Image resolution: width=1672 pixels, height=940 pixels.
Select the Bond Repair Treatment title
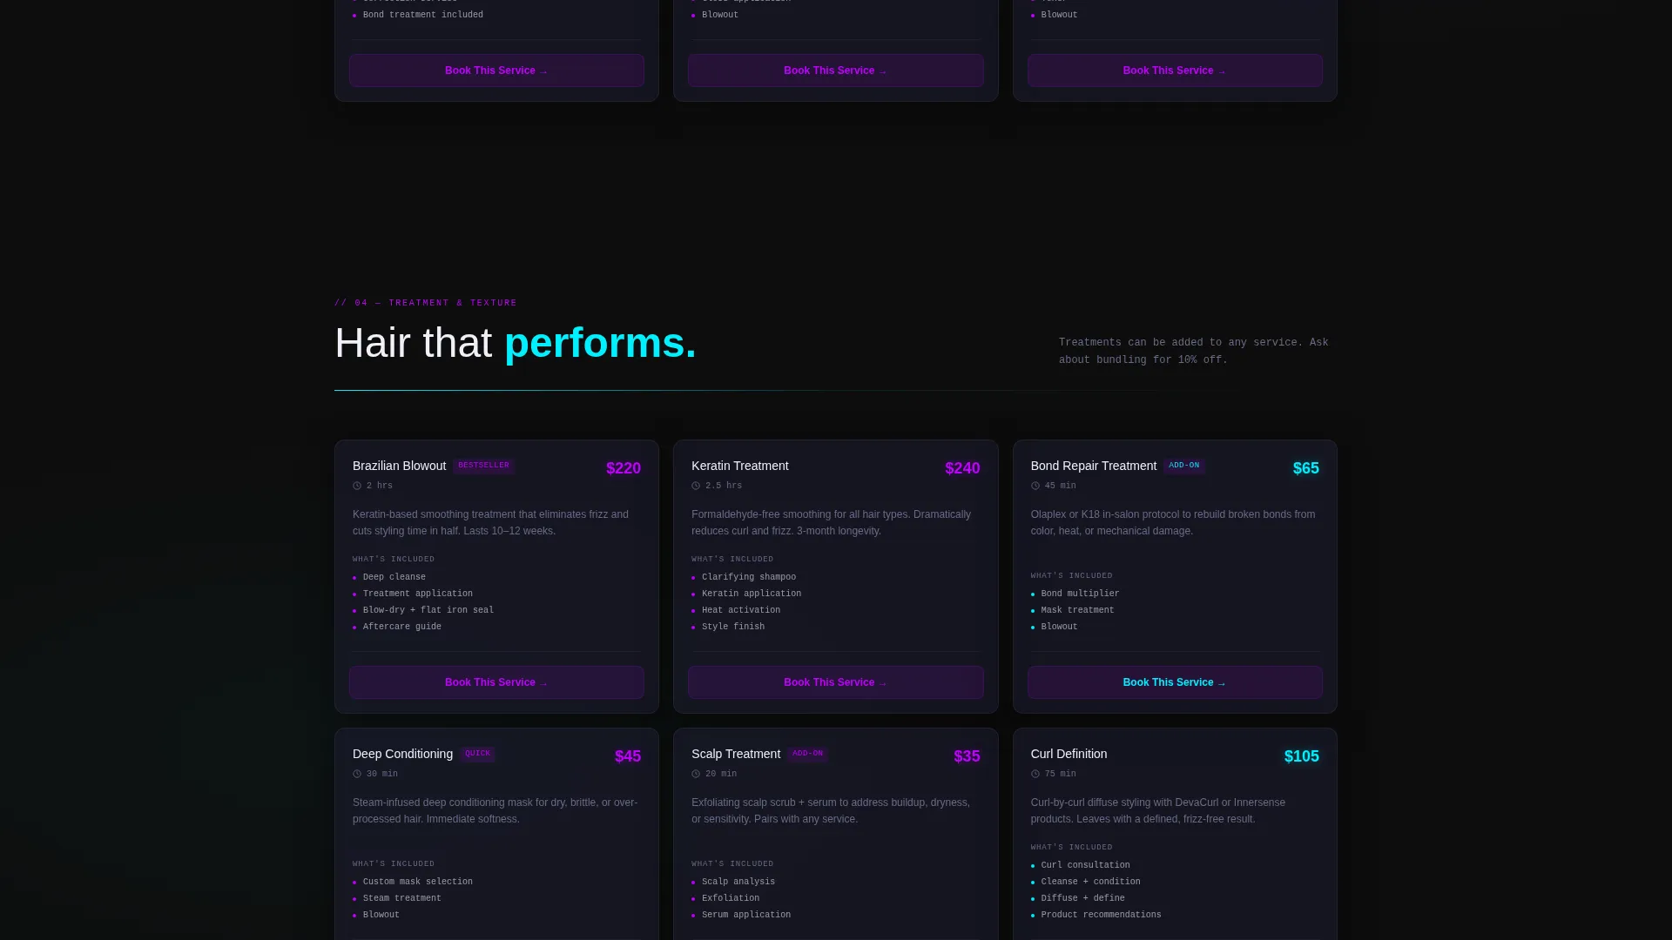1094,467
